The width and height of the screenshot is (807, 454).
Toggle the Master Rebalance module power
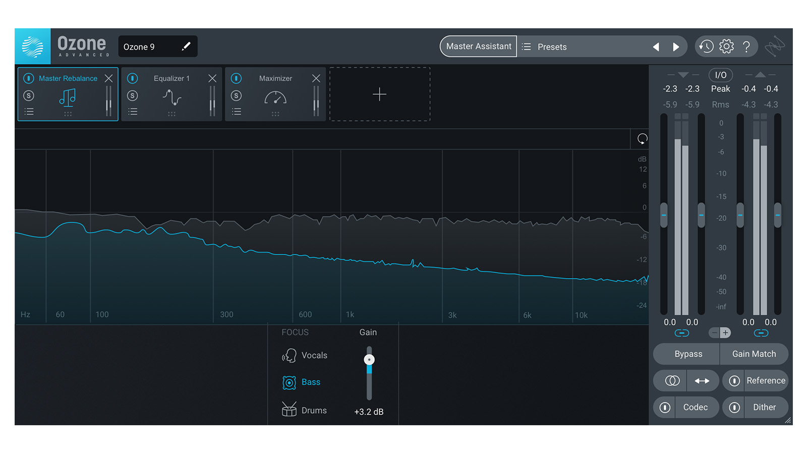click(x=29, y=78)
